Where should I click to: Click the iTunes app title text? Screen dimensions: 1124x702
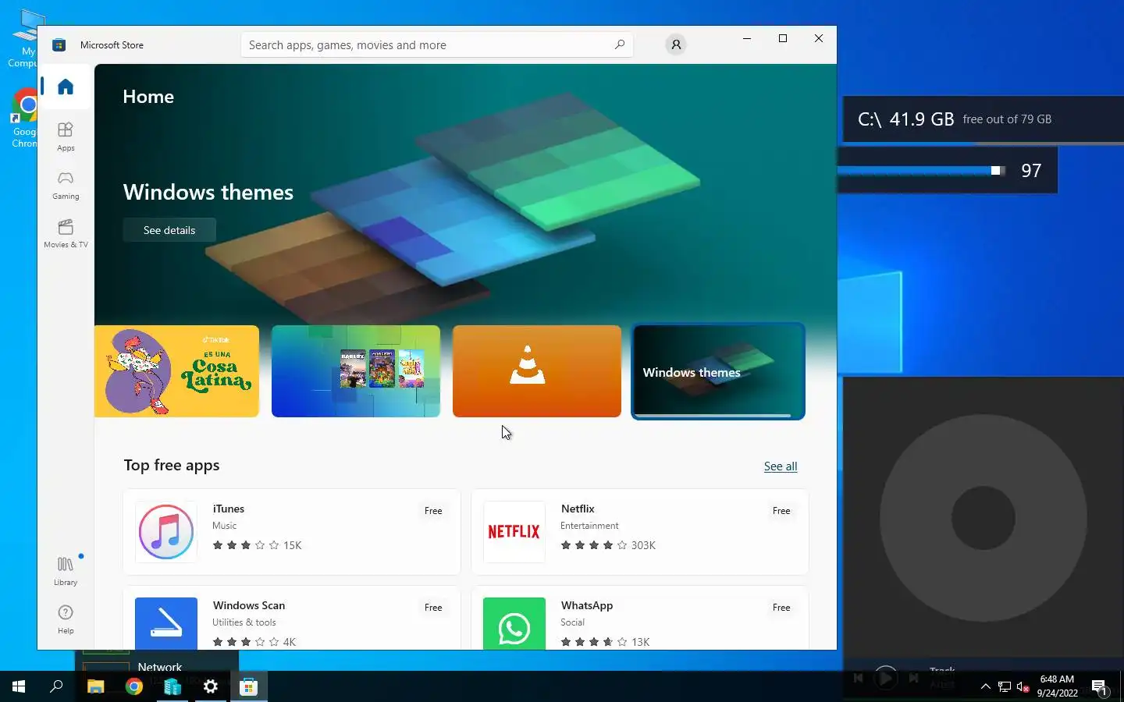click(229, 509)
